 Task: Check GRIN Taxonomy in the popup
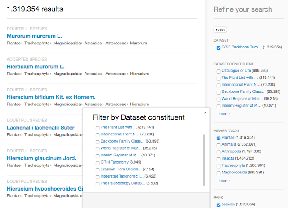click(98, 162)
